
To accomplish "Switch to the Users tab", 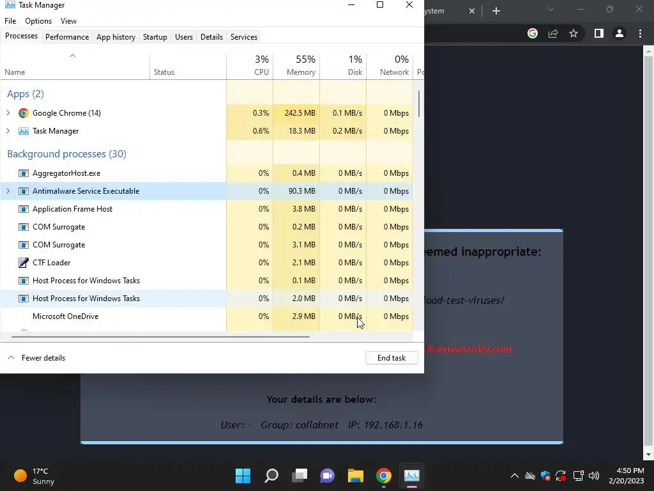I will (x=184, y=36).
